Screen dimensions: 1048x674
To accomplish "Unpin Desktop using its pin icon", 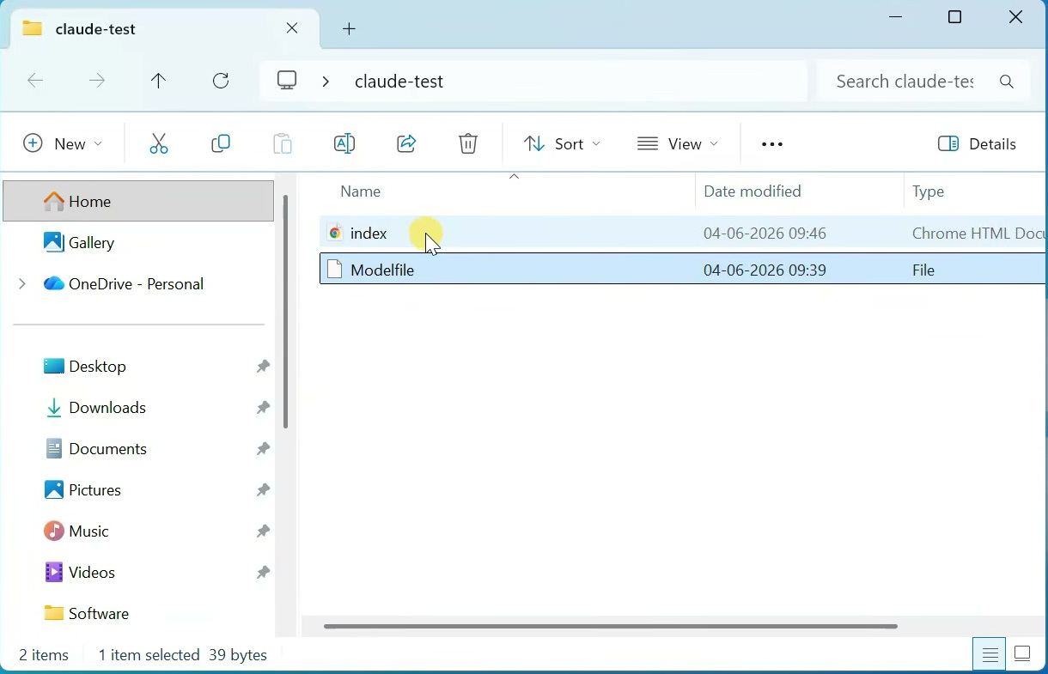I will pyautogui.click(x=263, y=367).
